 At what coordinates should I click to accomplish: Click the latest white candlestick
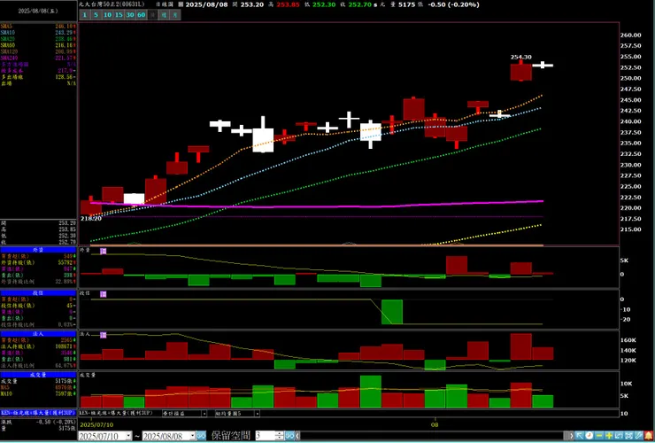pos(543,66)
